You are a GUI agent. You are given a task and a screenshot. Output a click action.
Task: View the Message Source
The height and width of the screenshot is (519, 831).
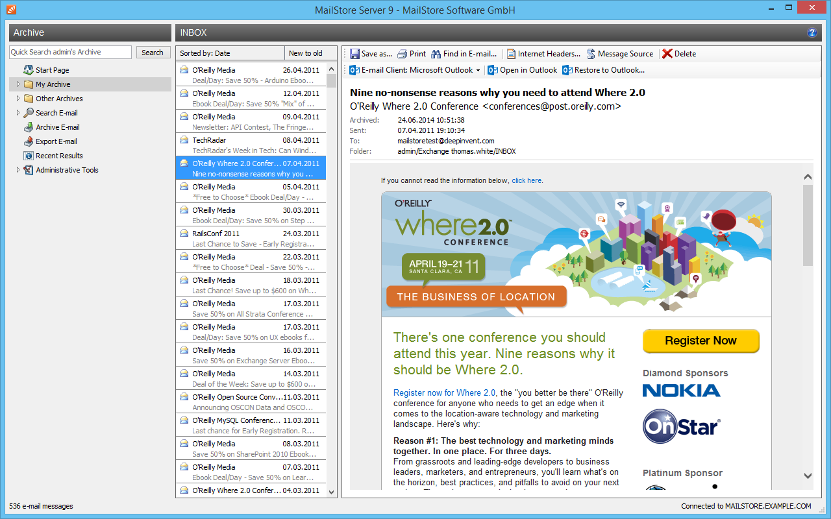coord(619,54)
